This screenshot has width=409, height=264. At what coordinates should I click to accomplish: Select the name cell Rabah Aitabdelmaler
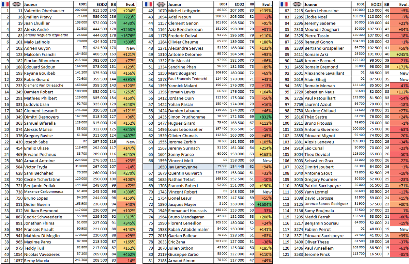tap(191, 230)
